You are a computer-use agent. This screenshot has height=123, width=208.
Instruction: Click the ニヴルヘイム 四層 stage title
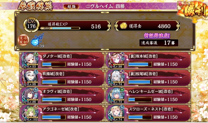(105, 6)
